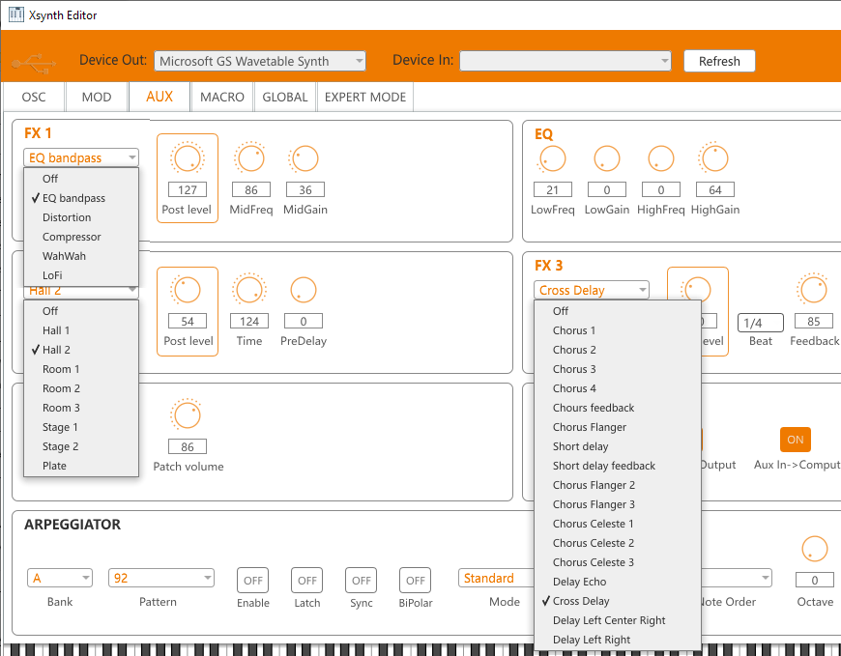Toggle the Aux In->Computer ON switch
The width and height of the screenshot is (841, 656).
[795, 440]
